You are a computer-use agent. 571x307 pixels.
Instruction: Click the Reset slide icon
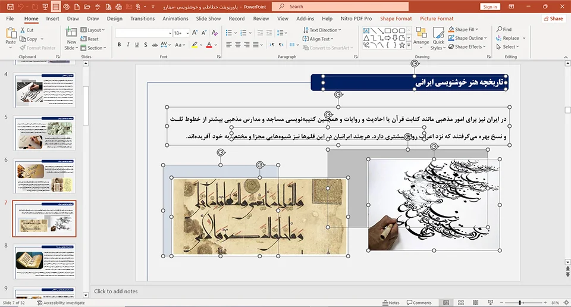83,39
